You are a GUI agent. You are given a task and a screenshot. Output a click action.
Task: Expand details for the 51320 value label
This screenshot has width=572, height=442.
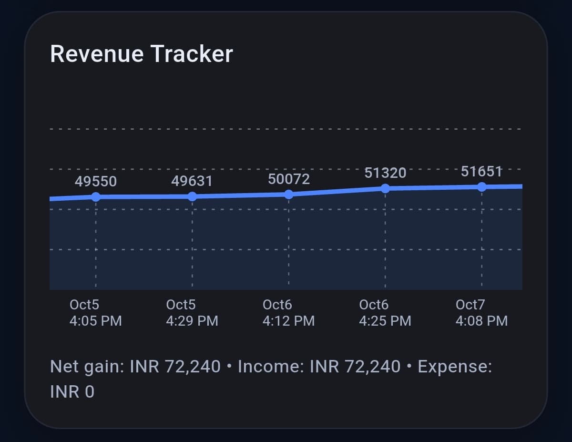pos(386,173)
